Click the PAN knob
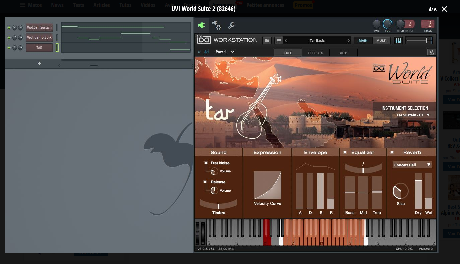The height and width of the screenshot is (264, 460). 377,24
